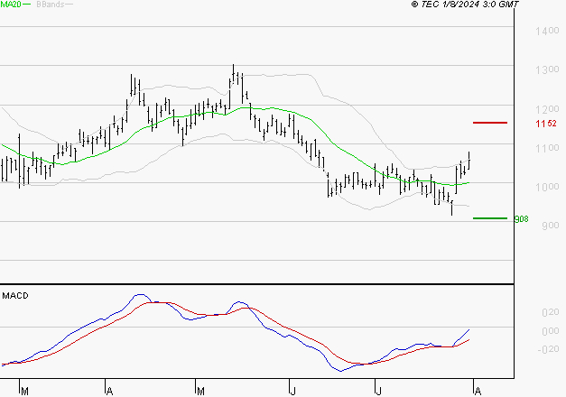
Task: Click the 000 MACD axis label
Action: (550, 331)
